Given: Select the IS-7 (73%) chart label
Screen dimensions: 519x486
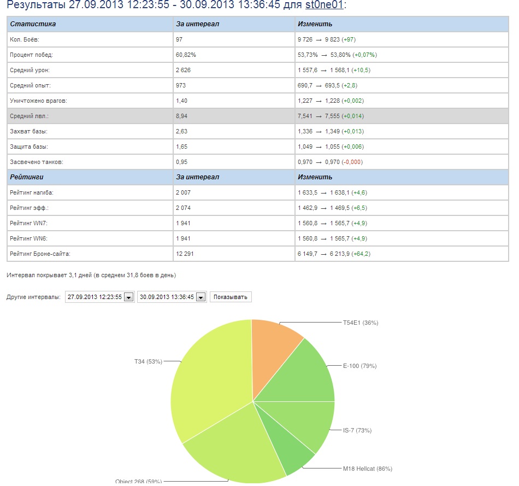Looking at the screenshot, I should [357, 430].
